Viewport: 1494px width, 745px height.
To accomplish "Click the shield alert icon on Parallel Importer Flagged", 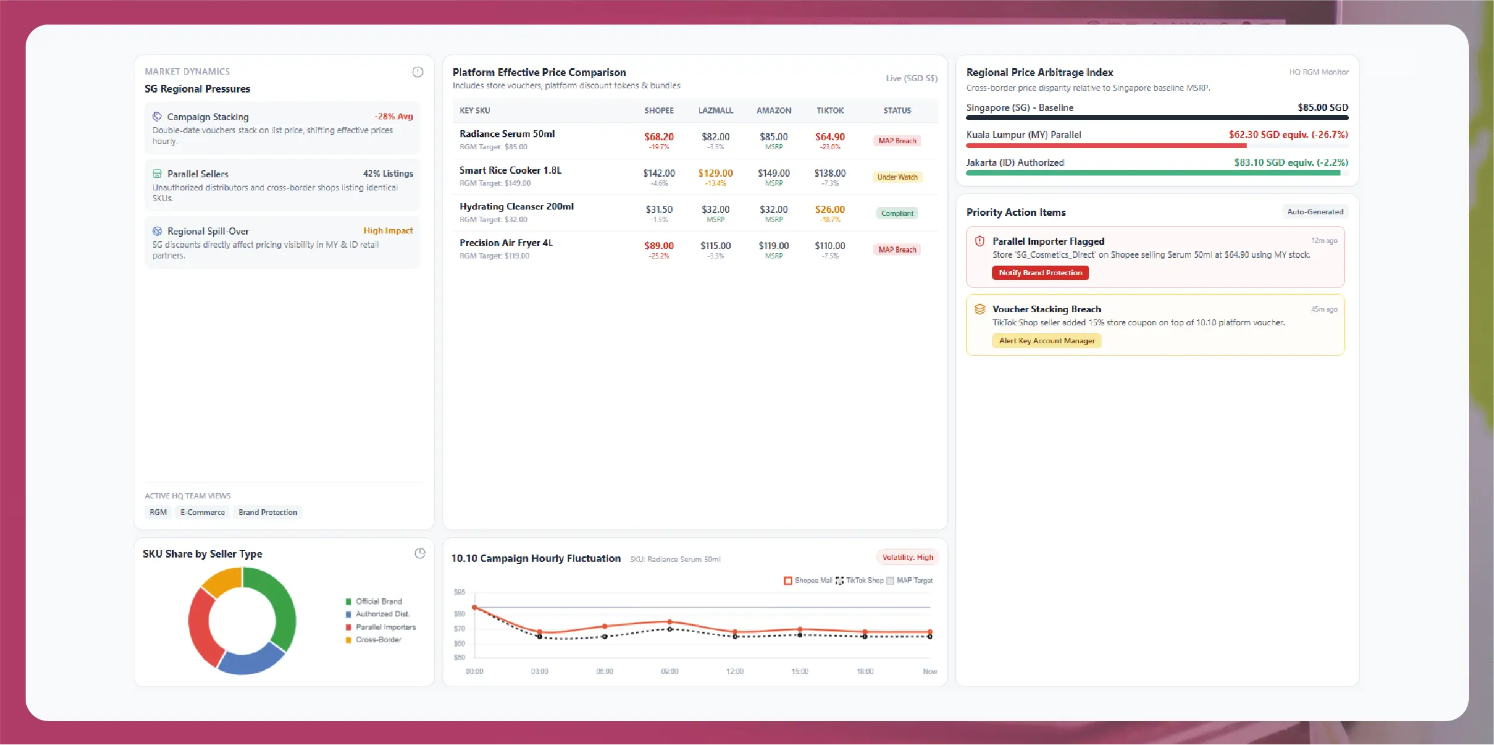I will [980, 241].
